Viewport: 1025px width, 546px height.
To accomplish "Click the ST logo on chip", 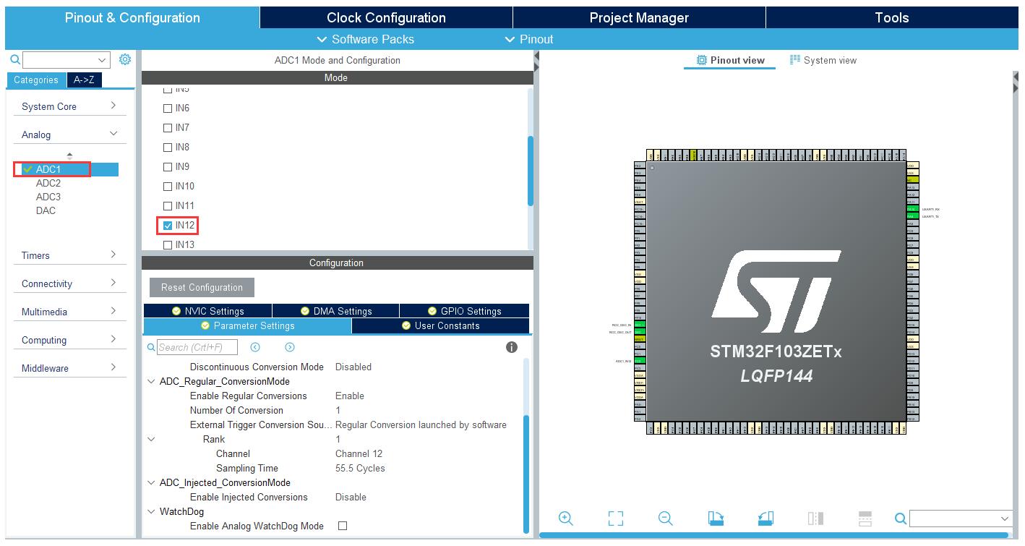I will pos(776,291).
